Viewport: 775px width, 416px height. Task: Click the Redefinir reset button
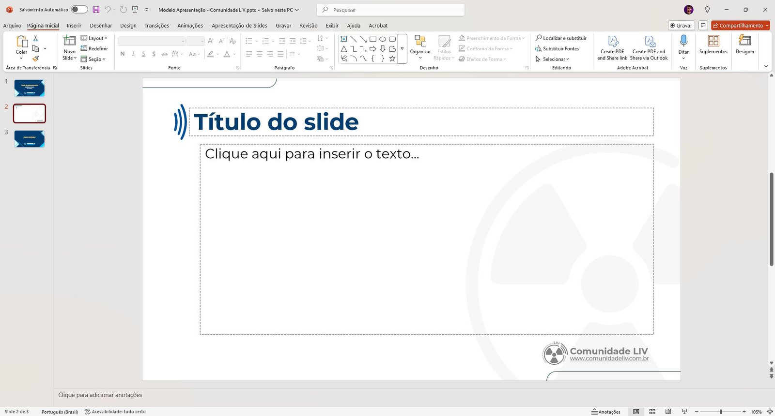(x=94, y=48)
